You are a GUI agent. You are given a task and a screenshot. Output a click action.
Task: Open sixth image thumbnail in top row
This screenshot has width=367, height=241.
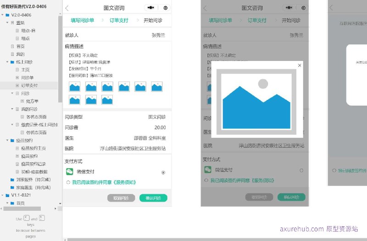157,87
